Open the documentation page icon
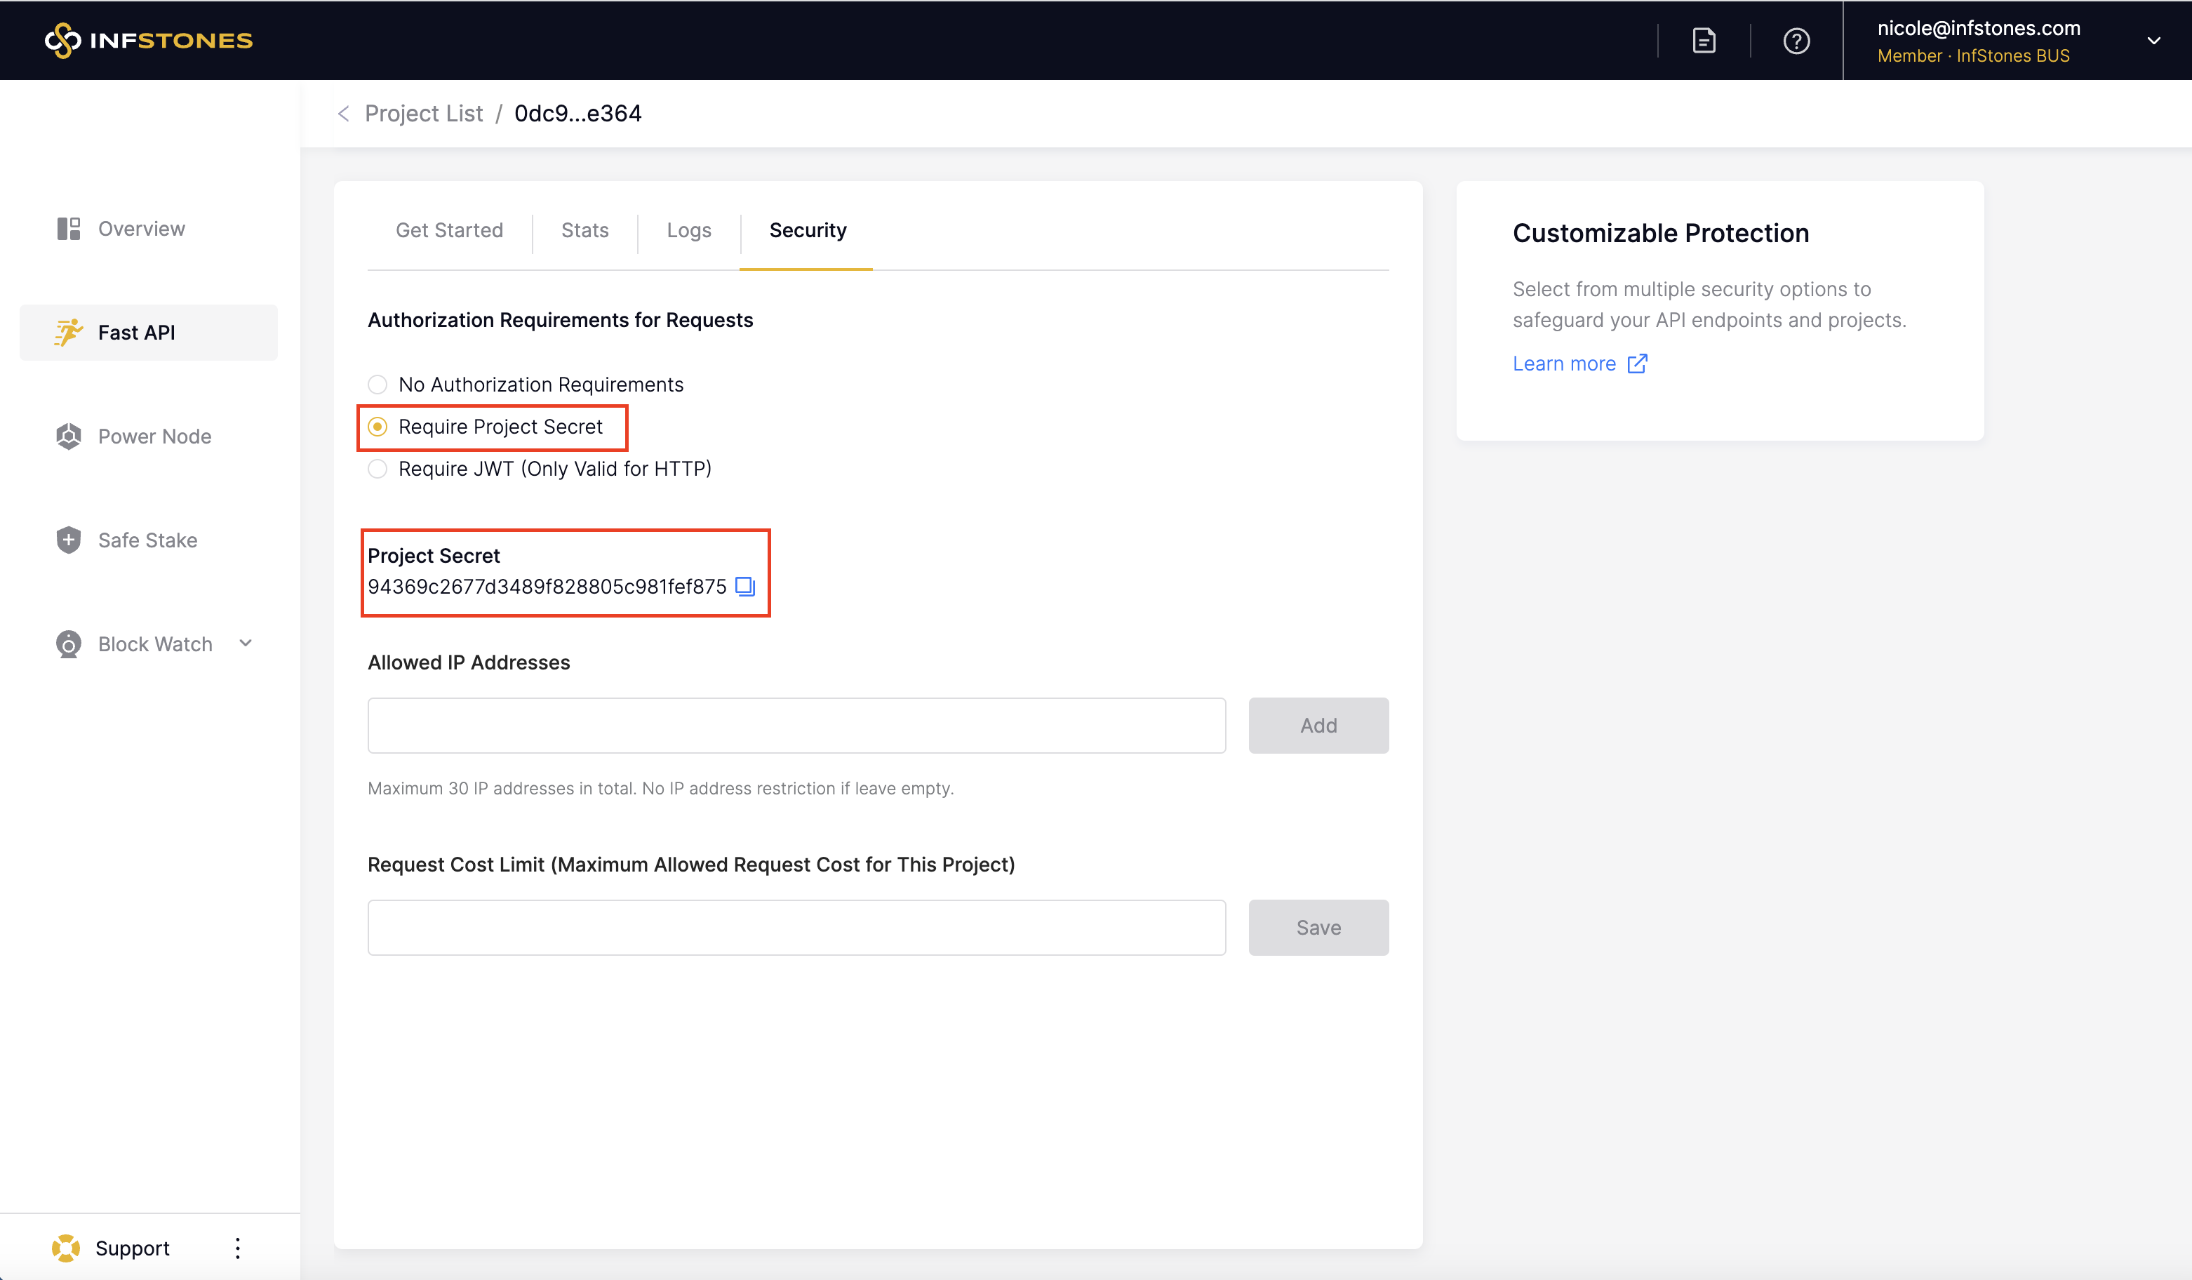 pyautogui.click(x=1703, y=41)
